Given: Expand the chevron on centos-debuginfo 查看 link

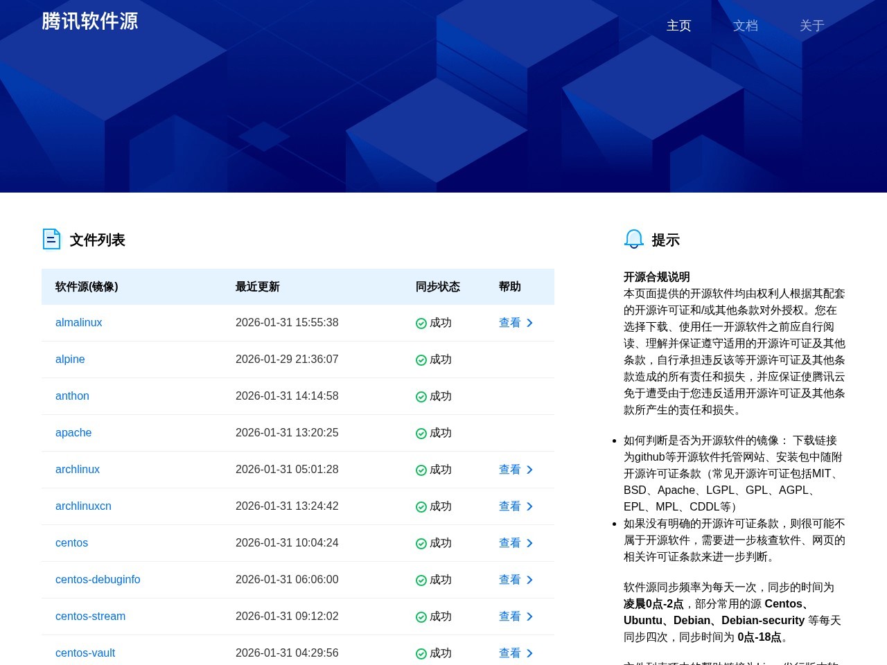Looking at the screenshot, I should click(x=529, y=580).
